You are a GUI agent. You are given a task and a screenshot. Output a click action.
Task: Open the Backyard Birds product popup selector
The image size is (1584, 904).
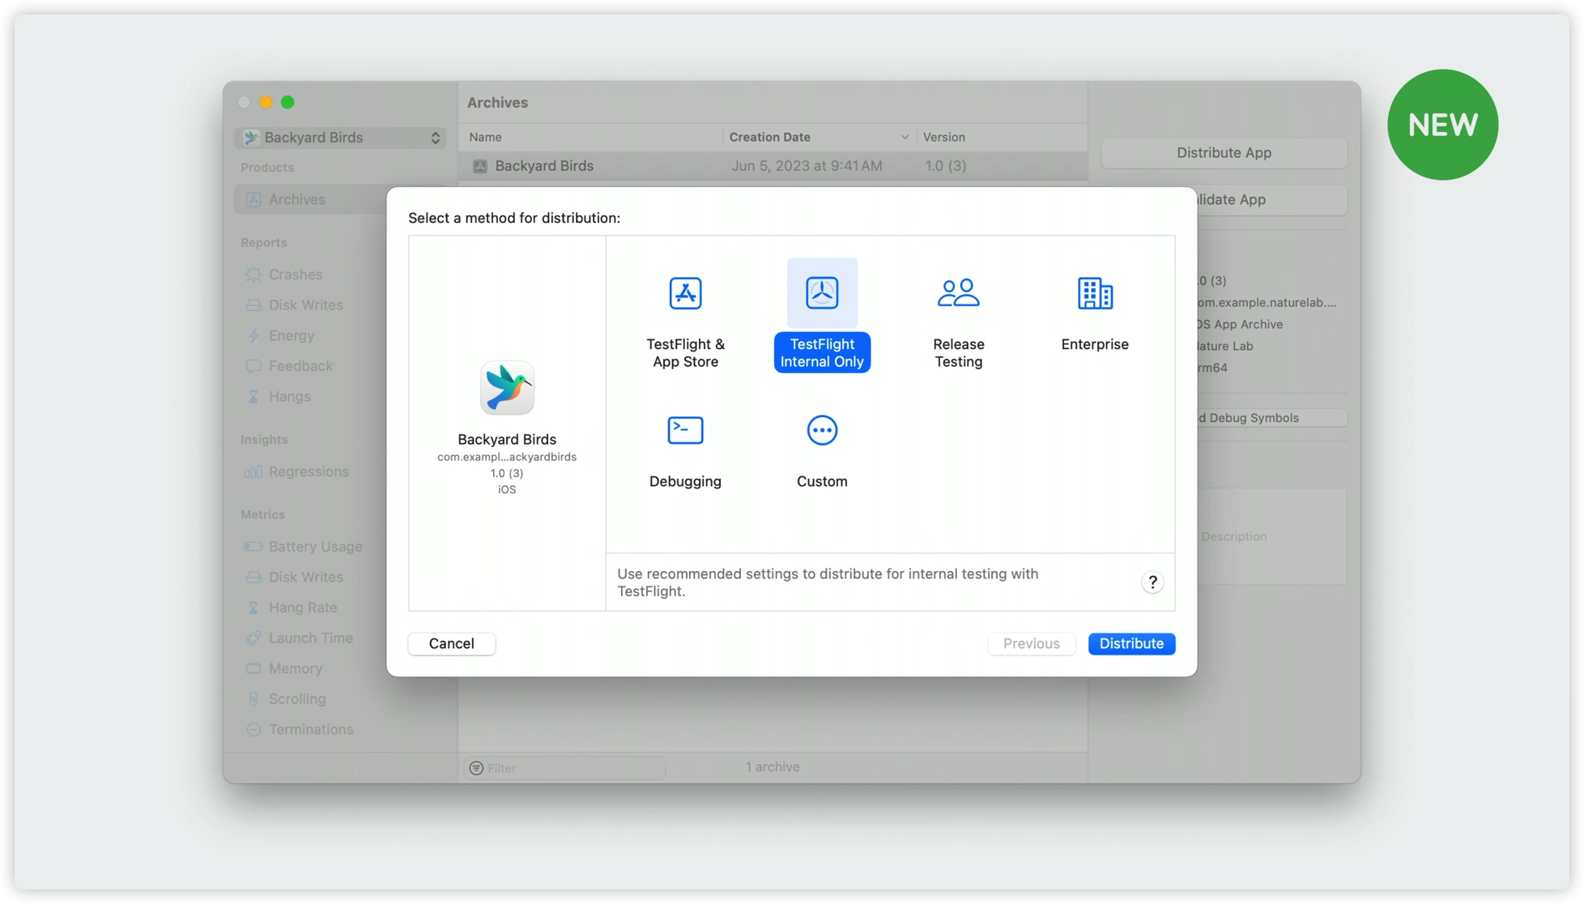pos(340,137)
